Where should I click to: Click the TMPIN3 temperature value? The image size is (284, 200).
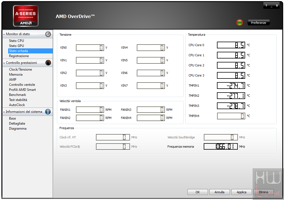pos(231,106)
